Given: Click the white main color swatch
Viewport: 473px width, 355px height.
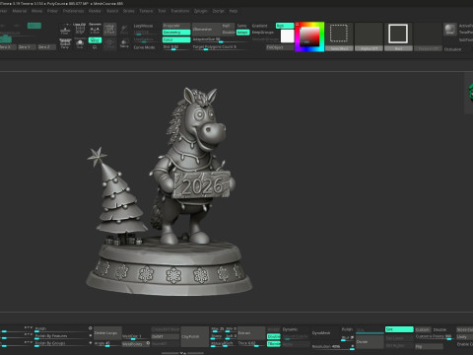Looking at the screenshot, I should pos(287,36).
